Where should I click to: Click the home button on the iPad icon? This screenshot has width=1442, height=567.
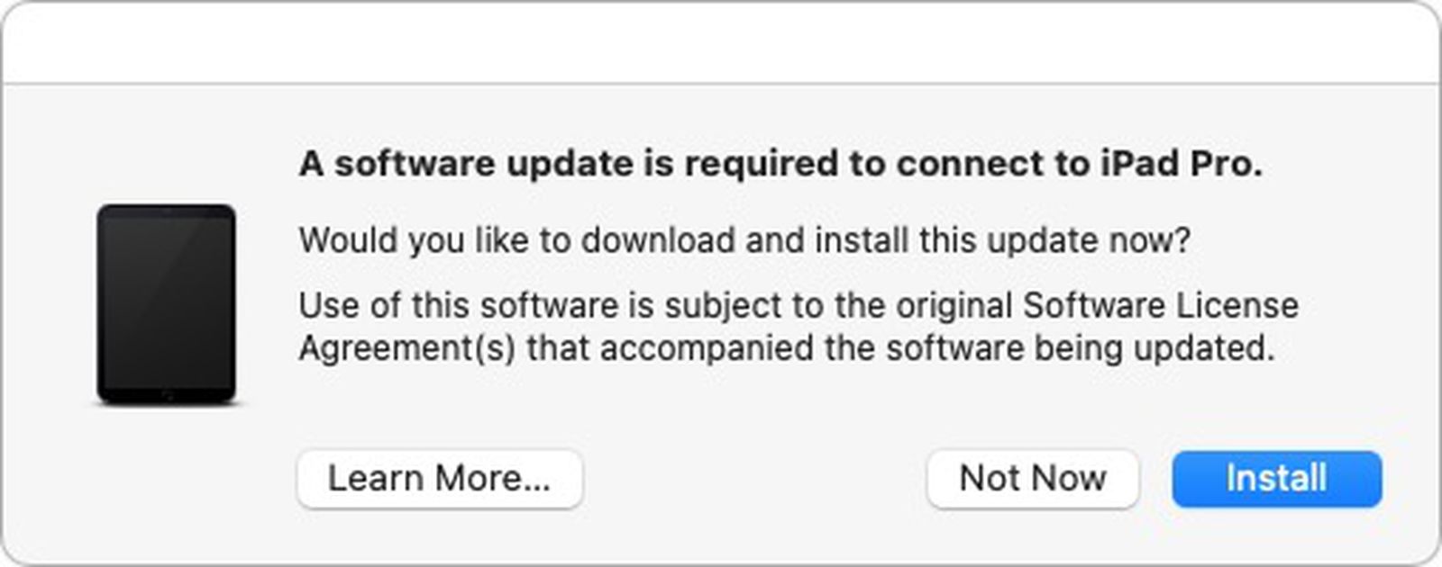click(x=167, y=395)
